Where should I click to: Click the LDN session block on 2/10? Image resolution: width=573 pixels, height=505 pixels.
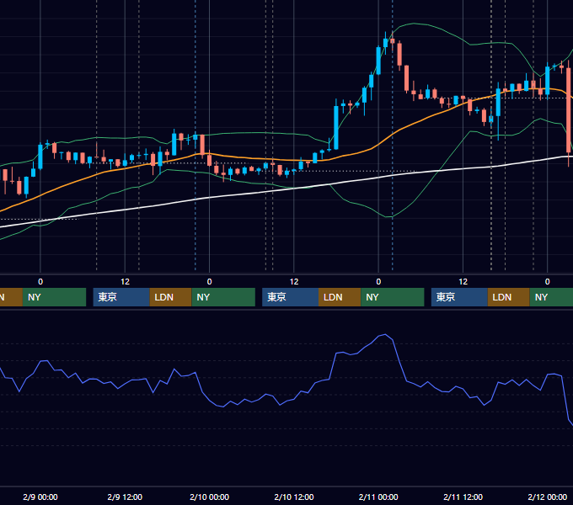click(340, 297)
